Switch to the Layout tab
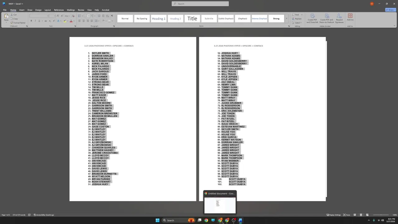 (48, 10)
